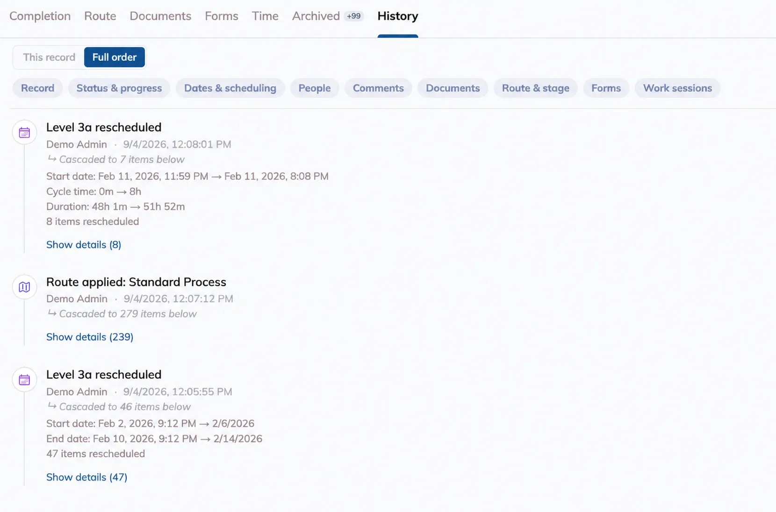Toggle the Comments filter chip
The width and height of the screenshot is (776, 512).
click(378, 88)
